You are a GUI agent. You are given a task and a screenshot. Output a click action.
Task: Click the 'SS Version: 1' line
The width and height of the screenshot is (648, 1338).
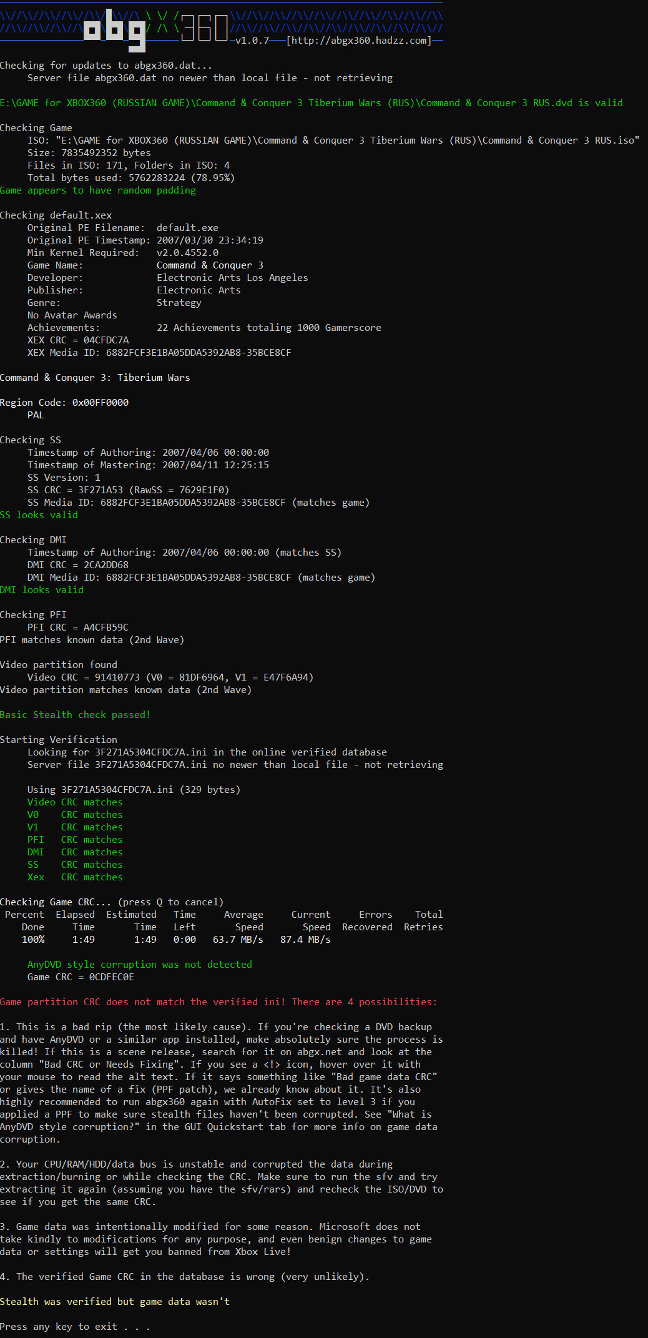64,478
